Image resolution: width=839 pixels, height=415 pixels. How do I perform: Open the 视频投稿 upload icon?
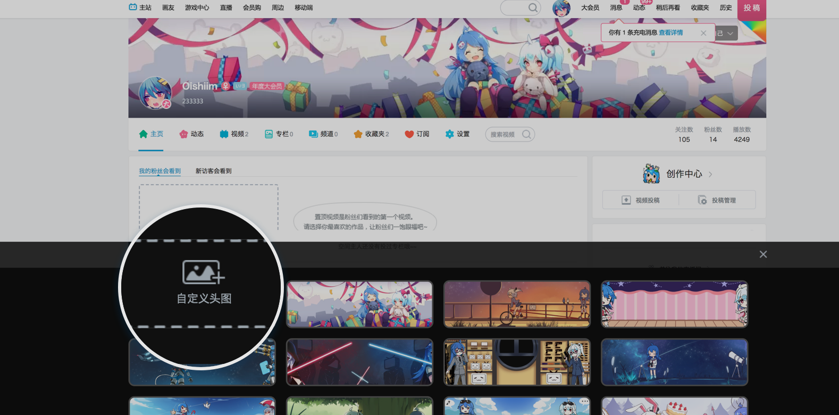(x=626, y=200)
